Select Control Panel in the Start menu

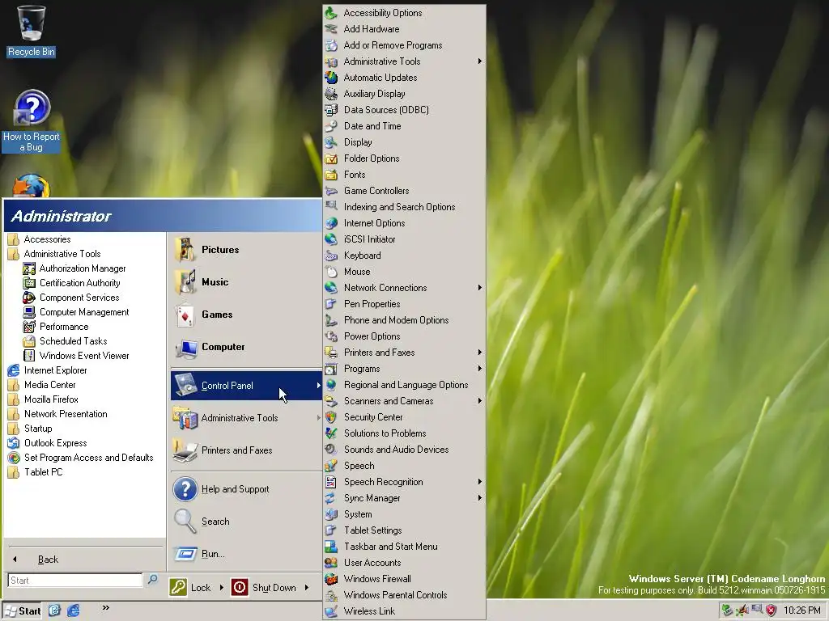(246, 386)
